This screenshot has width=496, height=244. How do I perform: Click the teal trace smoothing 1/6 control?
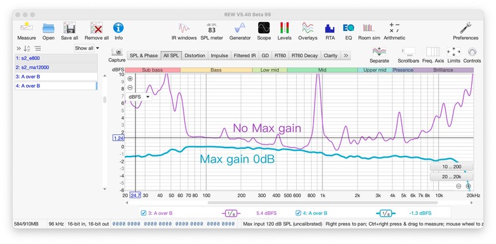(x=385, y=213)
